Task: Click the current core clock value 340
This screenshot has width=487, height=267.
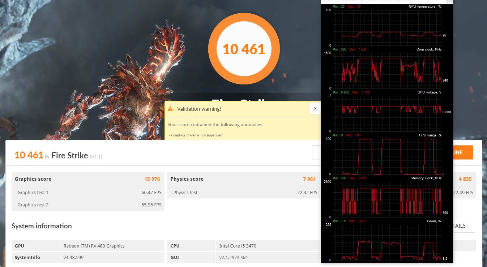Action: [x=445, y=80]
